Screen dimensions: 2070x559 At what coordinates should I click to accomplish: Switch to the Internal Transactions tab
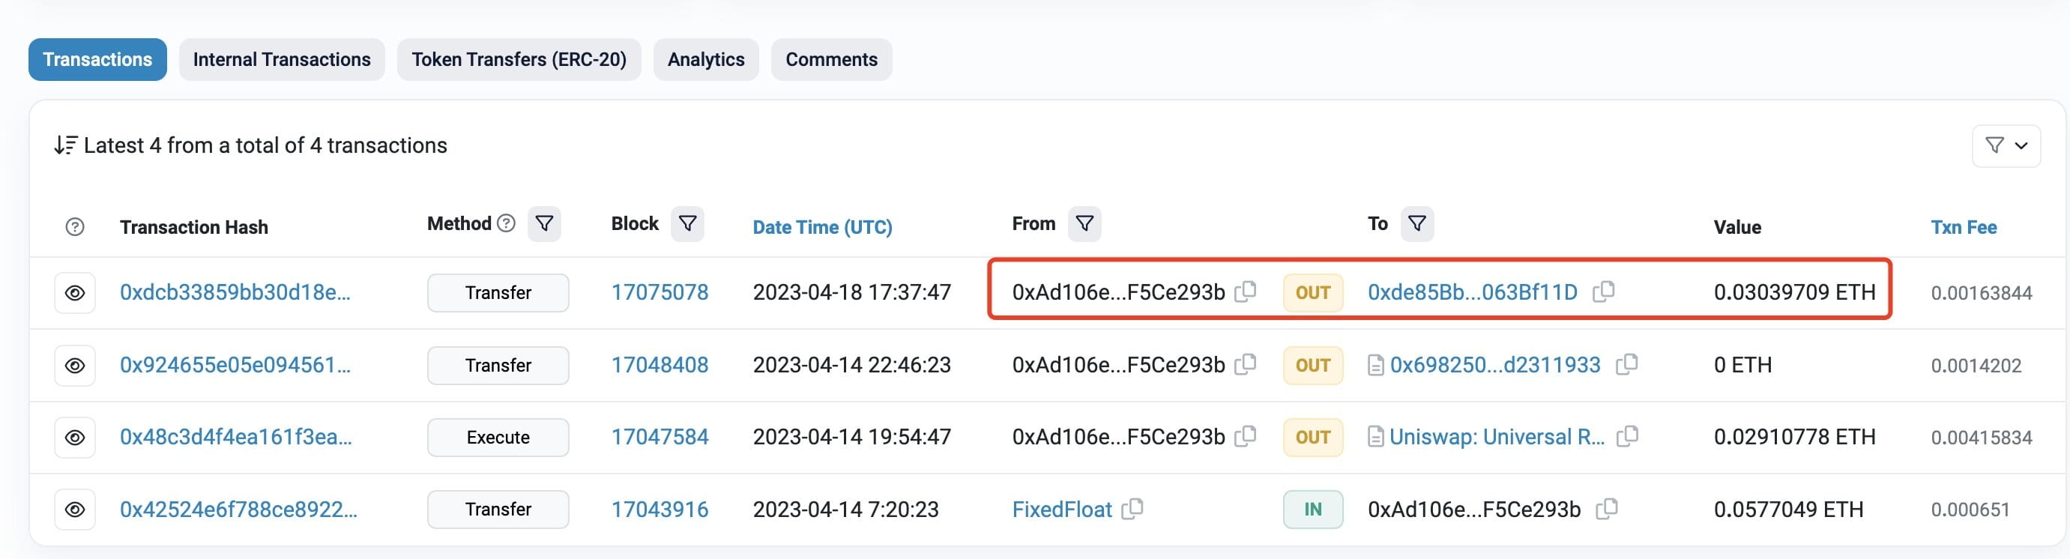click(282, 59)
